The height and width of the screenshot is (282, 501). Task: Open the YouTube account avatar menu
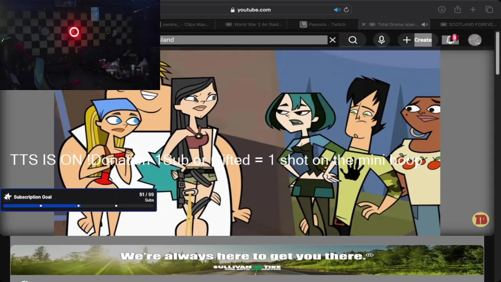475,40
